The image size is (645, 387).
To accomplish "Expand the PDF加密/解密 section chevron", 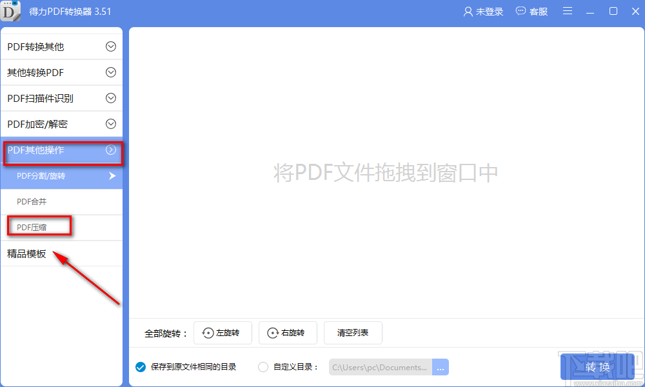I will click(x=111, y=124).
